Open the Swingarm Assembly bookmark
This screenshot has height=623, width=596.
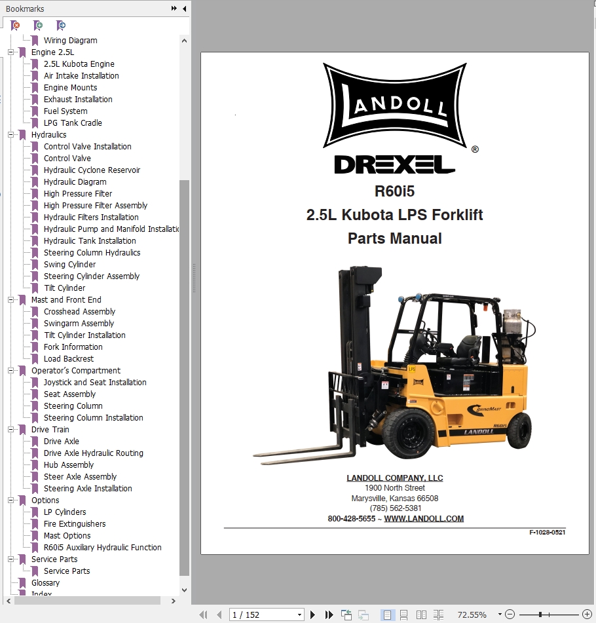(x=79, y=324)
